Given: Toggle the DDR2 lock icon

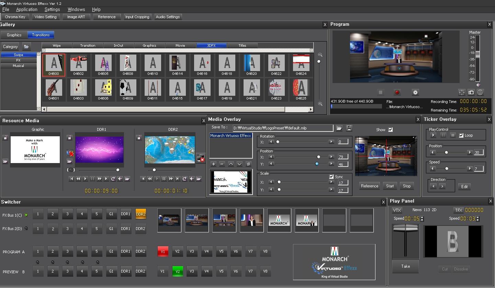Looking at the screenshot, I should pos(139,138).
